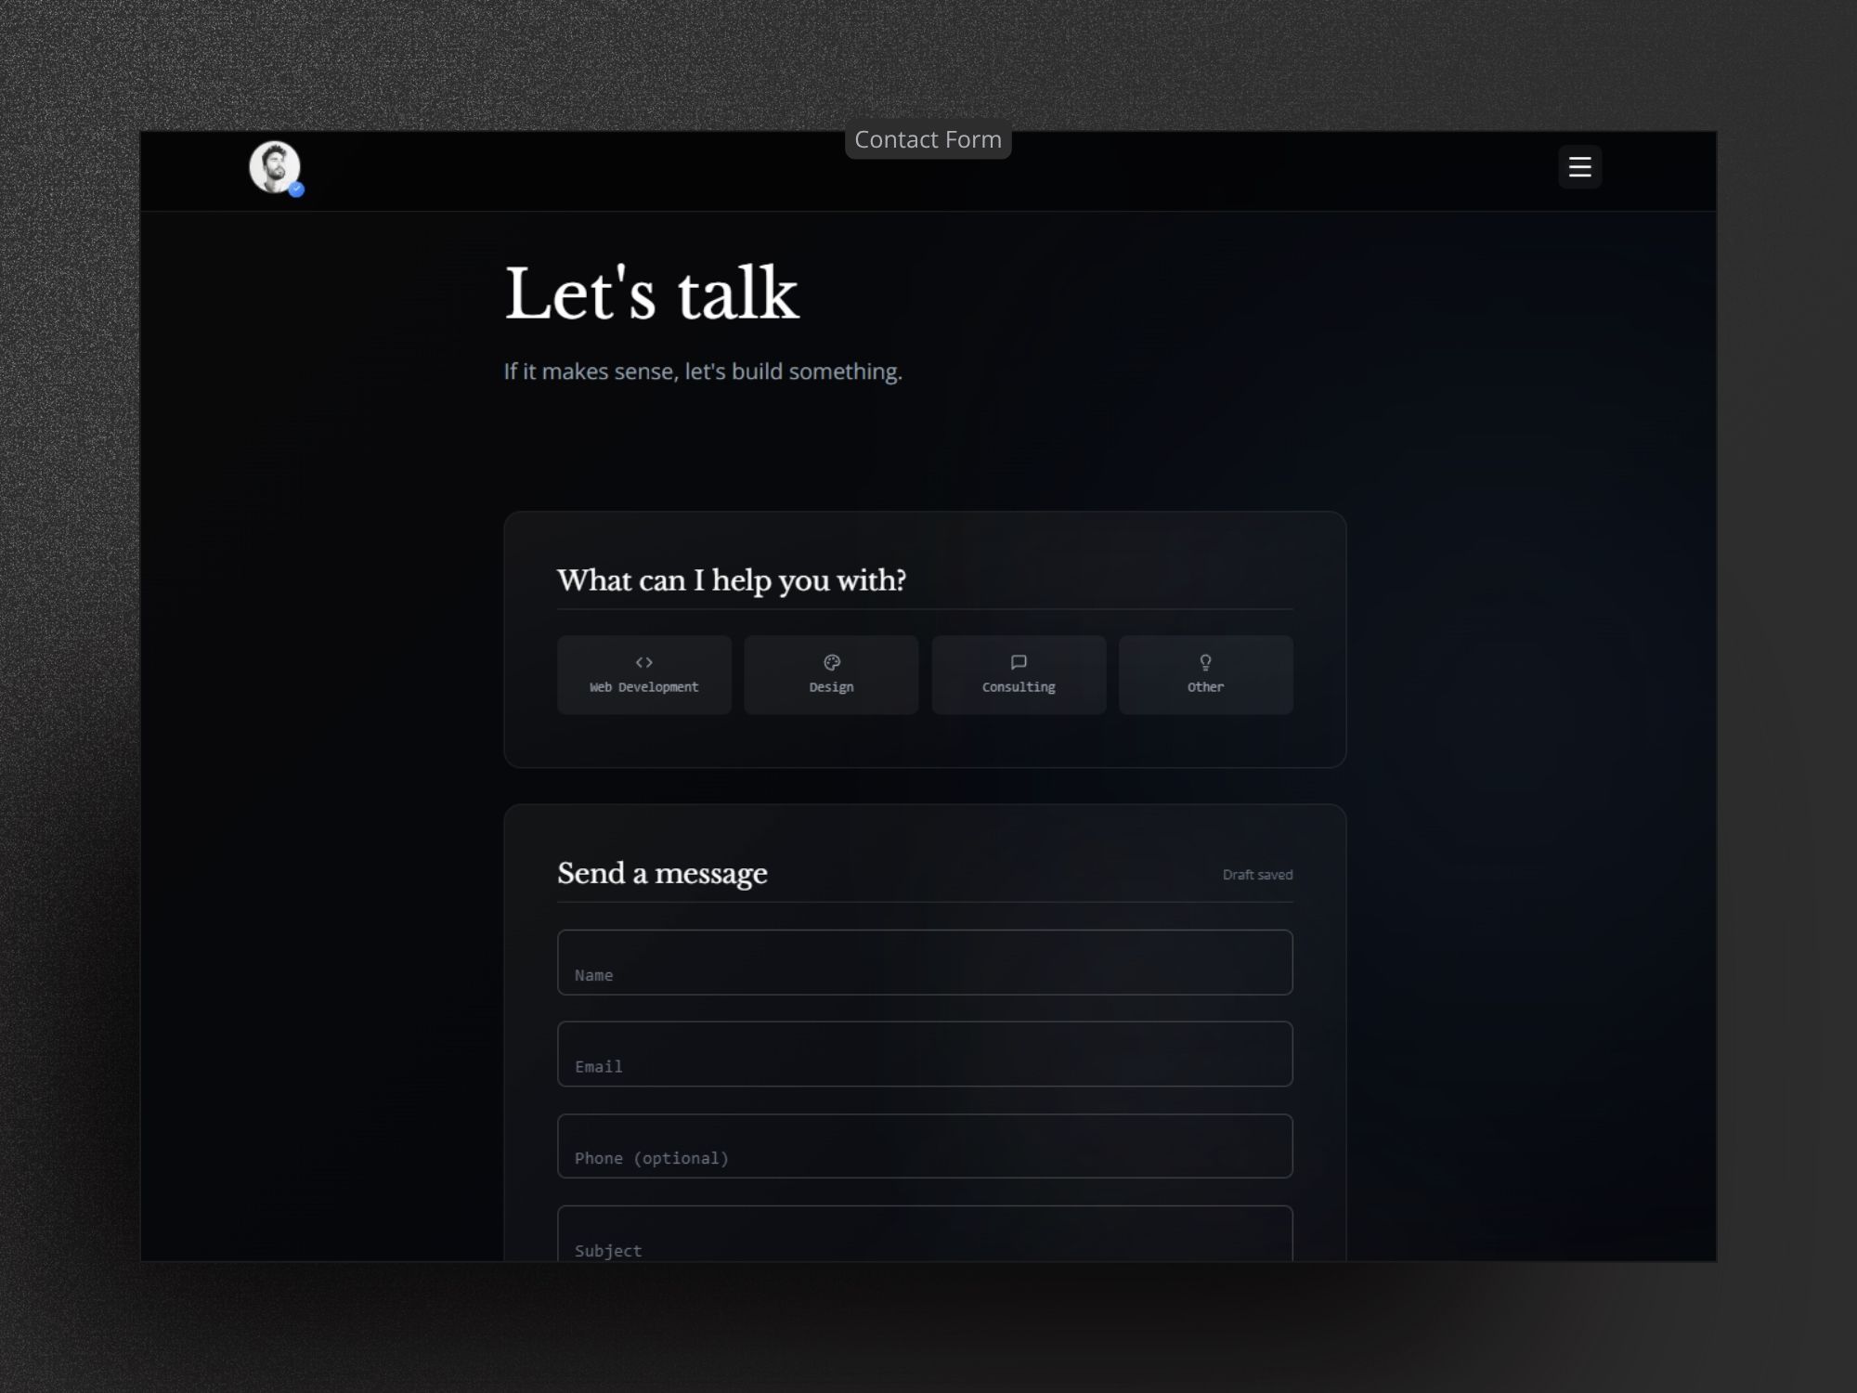The width and height of the screenshot is (1857, 1393).
Task: Focus the Phone (optional) field
Action: pyautogui.click(x=925, y=1146)
